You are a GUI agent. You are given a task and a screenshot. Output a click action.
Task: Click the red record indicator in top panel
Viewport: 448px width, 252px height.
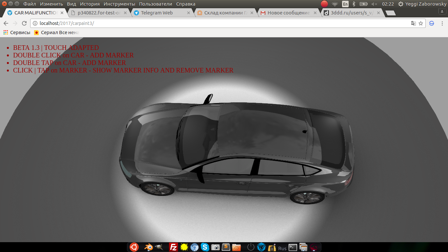coord(324,4)
